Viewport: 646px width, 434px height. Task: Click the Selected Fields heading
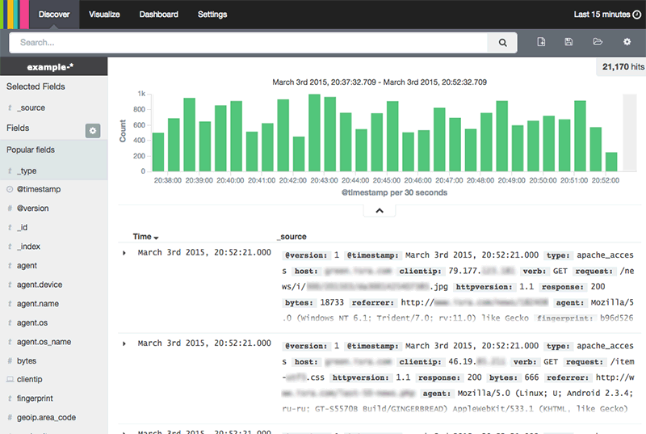coord(36,86)
